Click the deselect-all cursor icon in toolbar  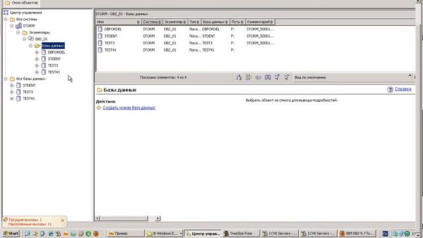tap(286, 77)
